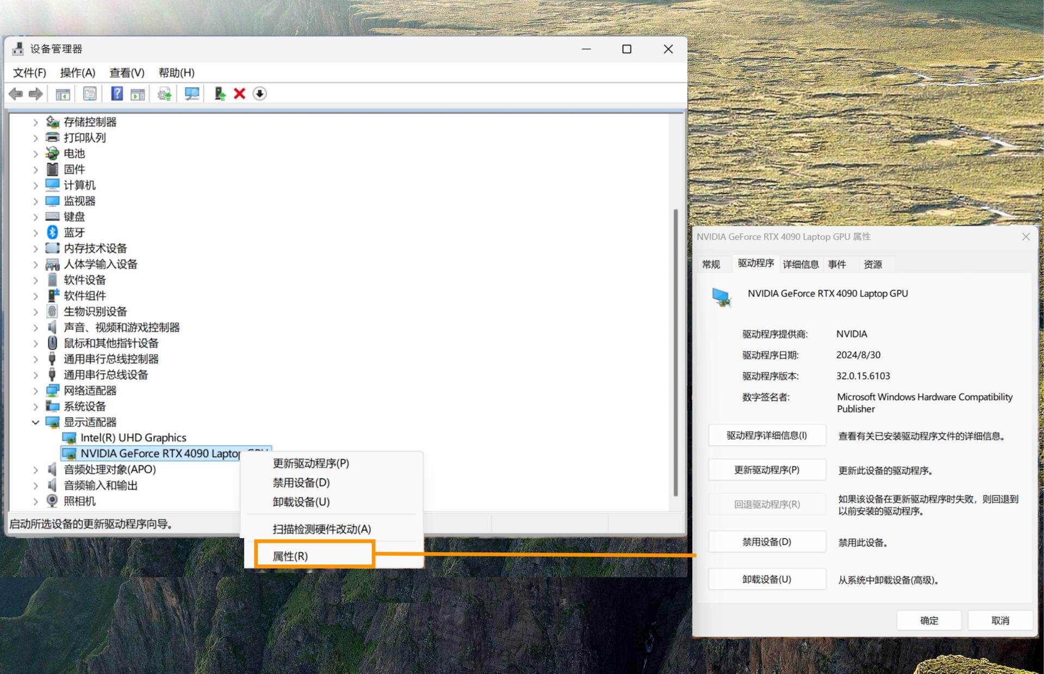The width and height of the screenshot is (1044, 674).
Task: Collapse the 显示适配器 category
Action: coord(36,422)
